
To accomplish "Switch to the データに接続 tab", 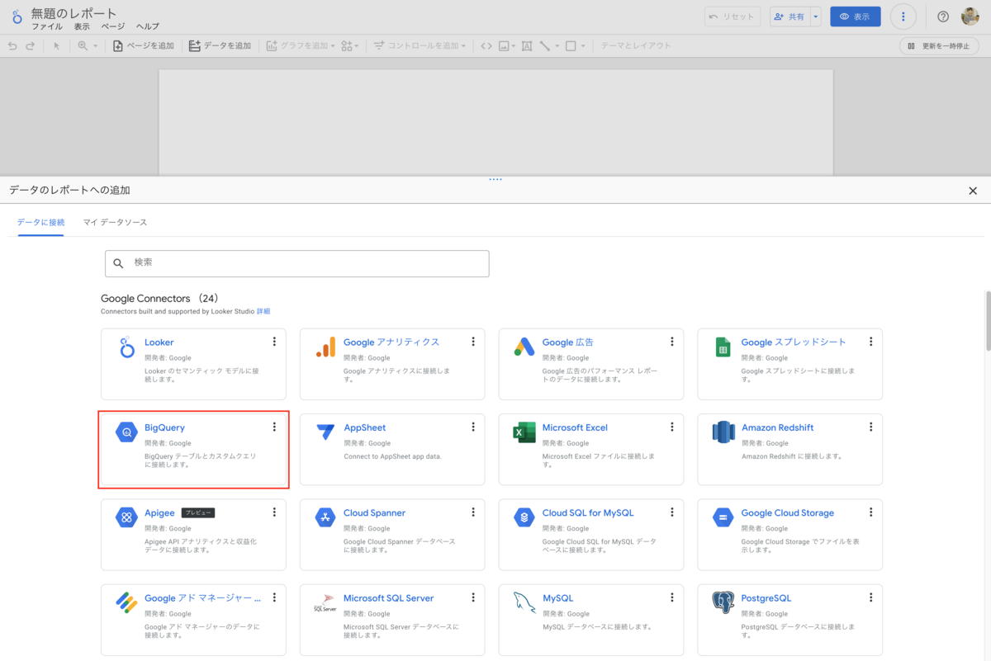I will click(40, 223).
